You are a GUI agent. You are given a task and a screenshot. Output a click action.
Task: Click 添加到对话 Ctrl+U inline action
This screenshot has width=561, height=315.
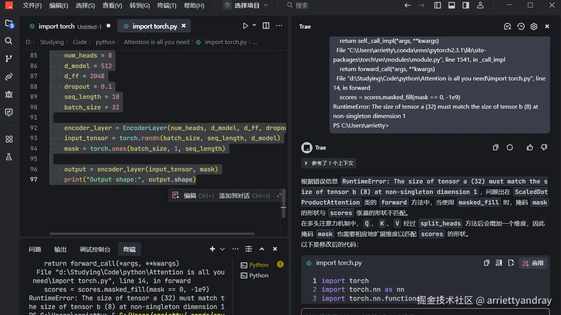244,196
